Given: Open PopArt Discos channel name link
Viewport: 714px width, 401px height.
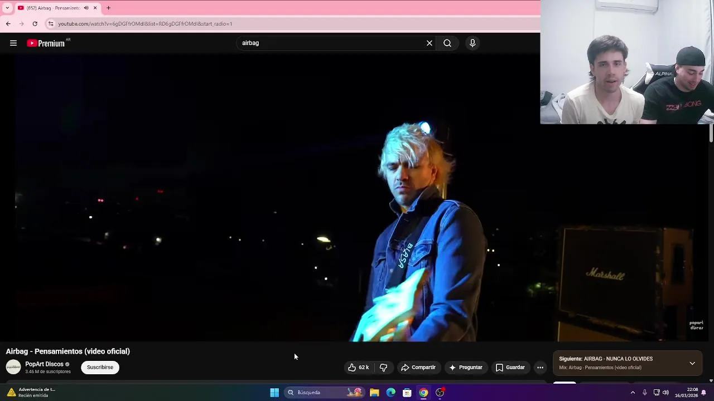Looking at the screenshot, I should click(x=44, y=364).
